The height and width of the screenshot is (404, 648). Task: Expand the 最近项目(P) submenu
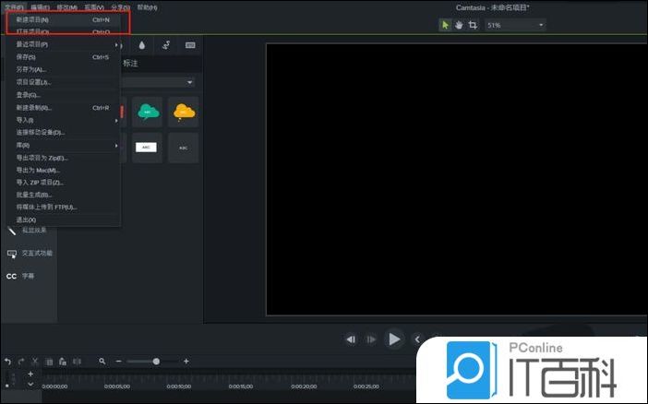coord(63,44)
